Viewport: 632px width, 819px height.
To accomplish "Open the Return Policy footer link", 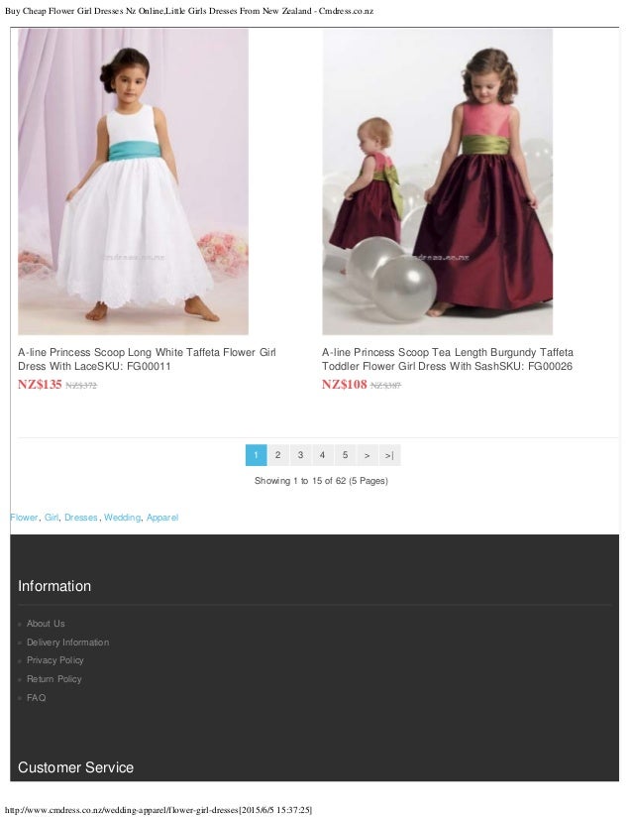I will tap(54, 679).
